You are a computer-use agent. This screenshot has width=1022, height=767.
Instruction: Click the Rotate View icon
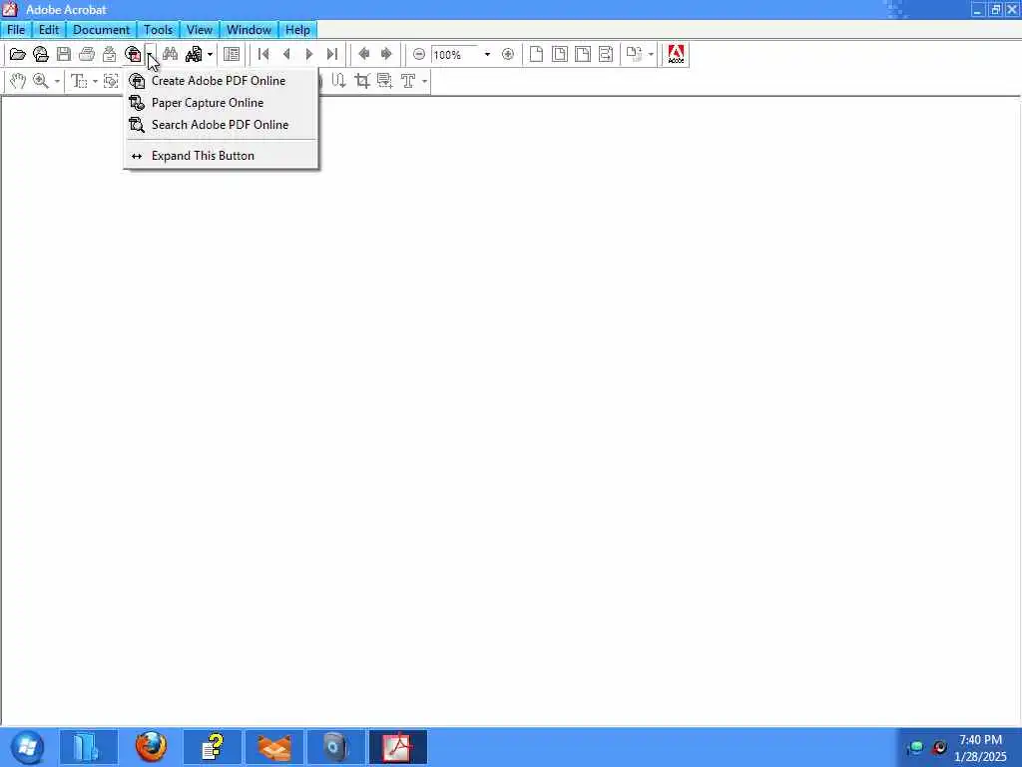click(634, 55)
